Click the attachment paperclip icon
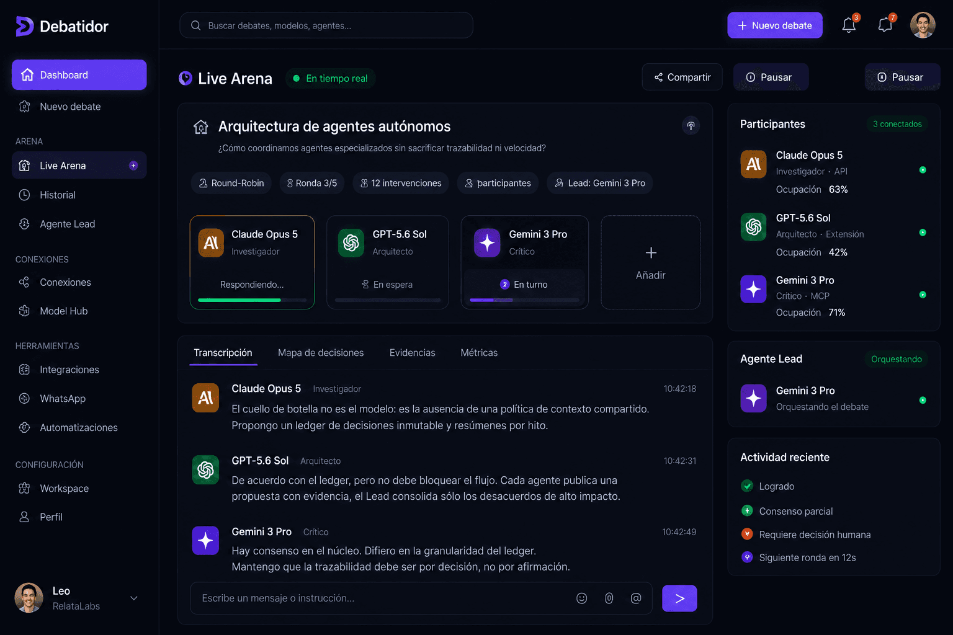953x635 pixels. (609, 598)
